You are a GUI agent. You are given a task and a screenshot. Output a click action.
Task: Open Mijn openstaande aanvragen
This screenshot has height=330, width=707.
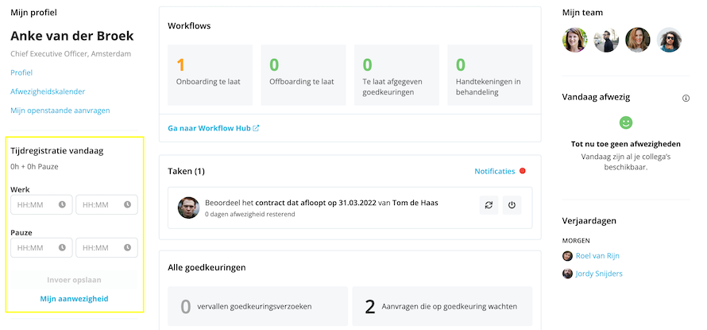(x=60, y=111)
